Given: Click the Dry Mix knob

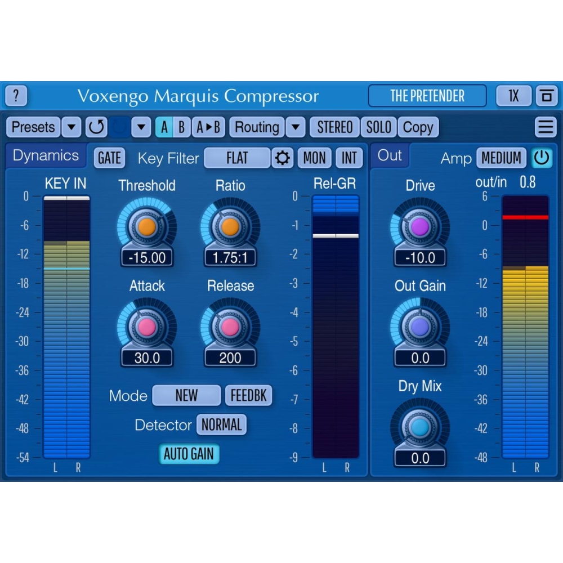Looking at the screenshot, I should pyautogui.click(x=420, y=427).
